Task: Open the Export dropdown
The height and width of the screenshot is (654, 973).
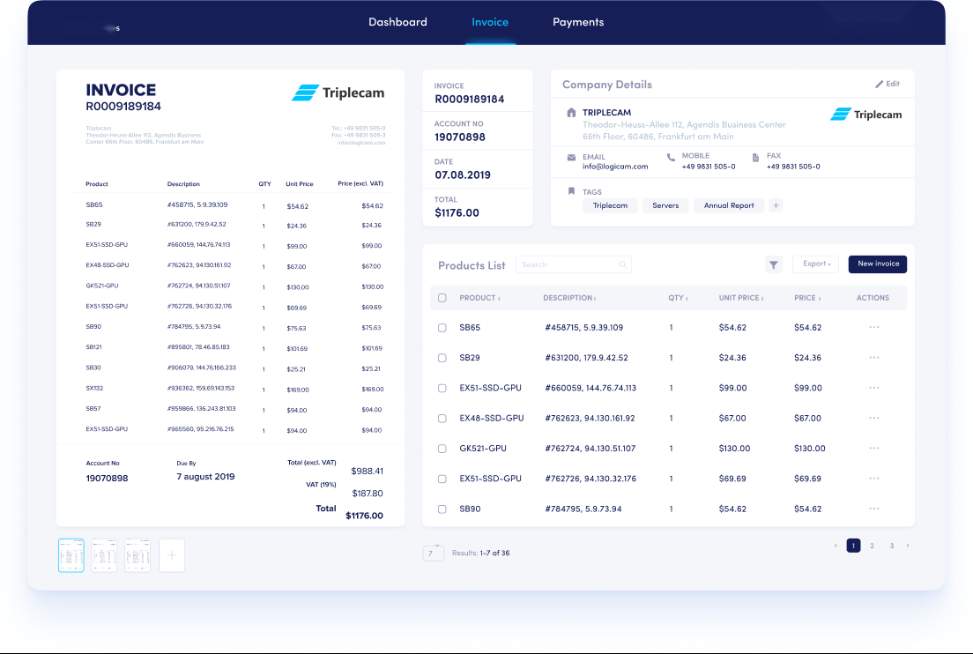Action: tap(814, 264)
